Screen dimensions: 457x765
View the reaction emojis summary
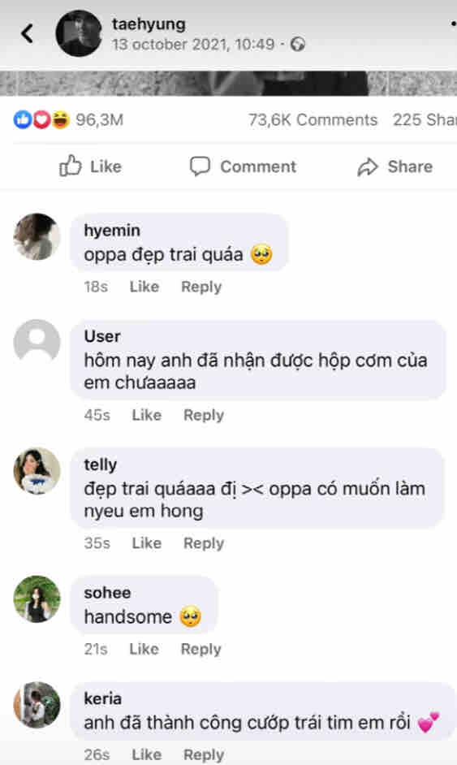[41, 119]
